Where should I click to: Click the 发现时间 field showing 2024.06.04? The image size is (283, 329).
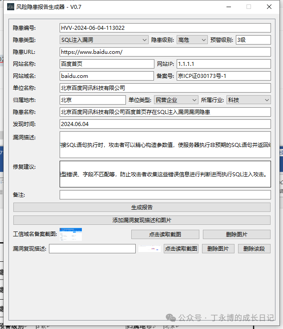tap(165, 124)
